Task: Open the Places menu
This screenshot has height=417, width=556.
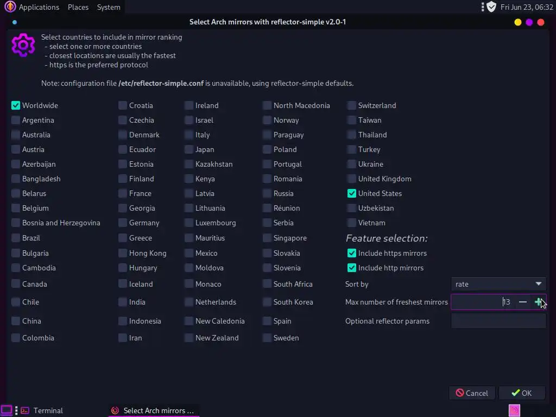Action: coord(78,7)
